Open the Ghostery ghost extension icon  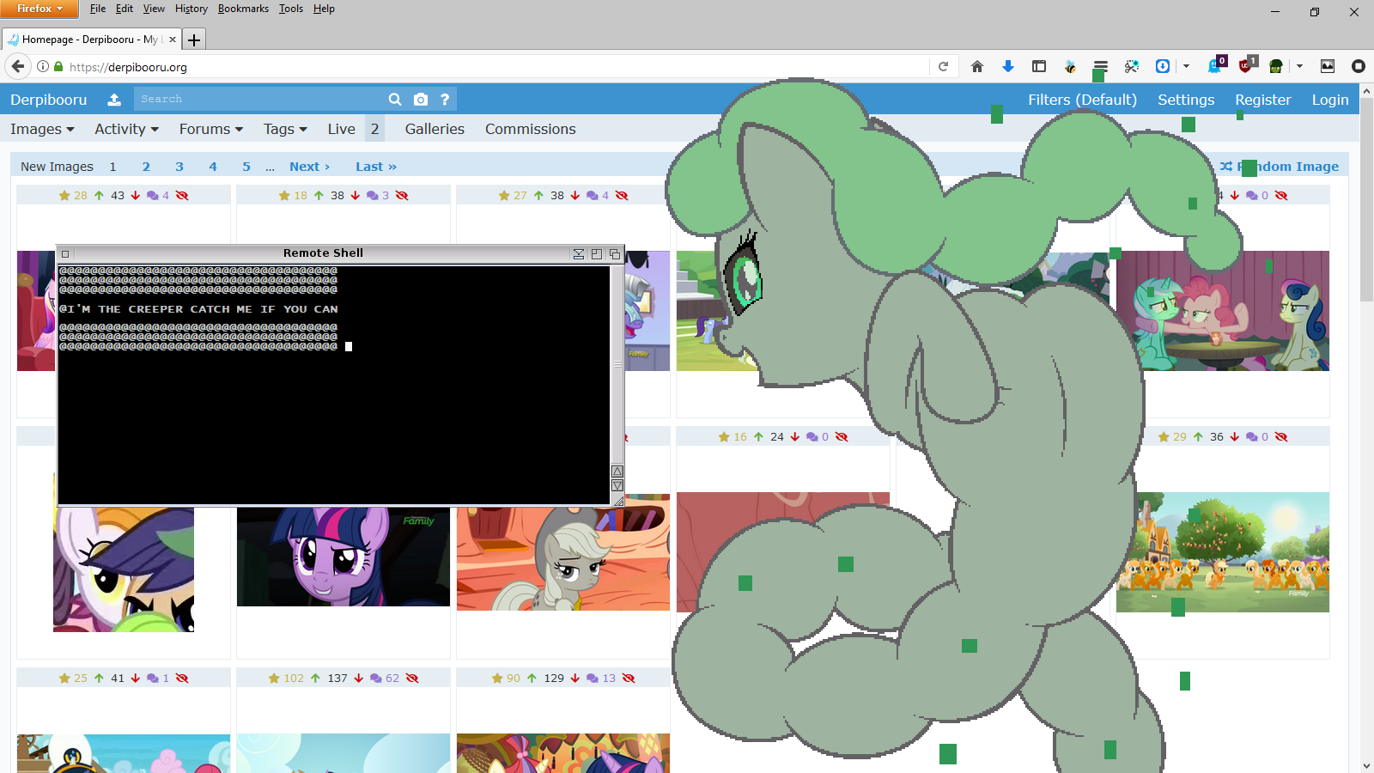1216,65
